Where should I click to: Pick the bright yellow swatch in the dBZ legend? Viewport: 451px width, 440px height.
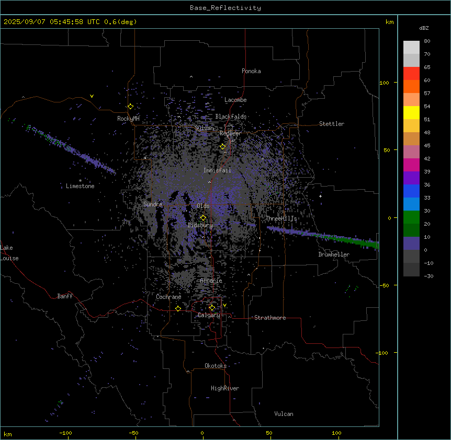pyautogui.click(x=411, y=112)
